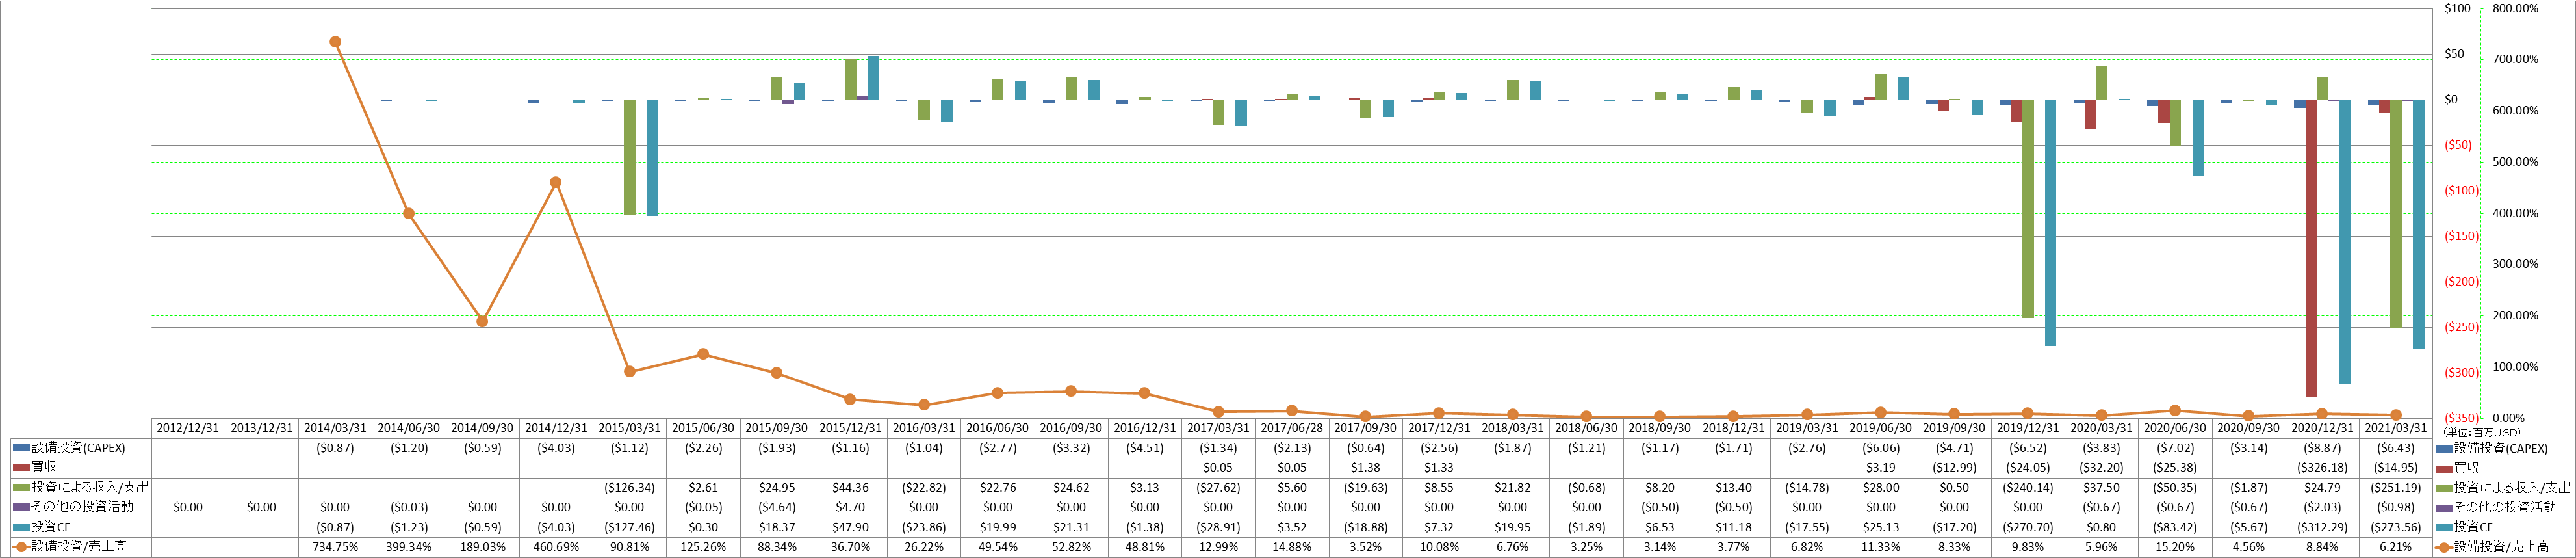This screenshot has width=2576, height=558.
Task: Select the ($8.87) CAPEX cell
Action: (2322, 448)
